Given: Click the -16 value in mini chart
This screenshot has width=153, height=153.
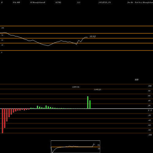Looking at the screenshot, I should [99, 149].
